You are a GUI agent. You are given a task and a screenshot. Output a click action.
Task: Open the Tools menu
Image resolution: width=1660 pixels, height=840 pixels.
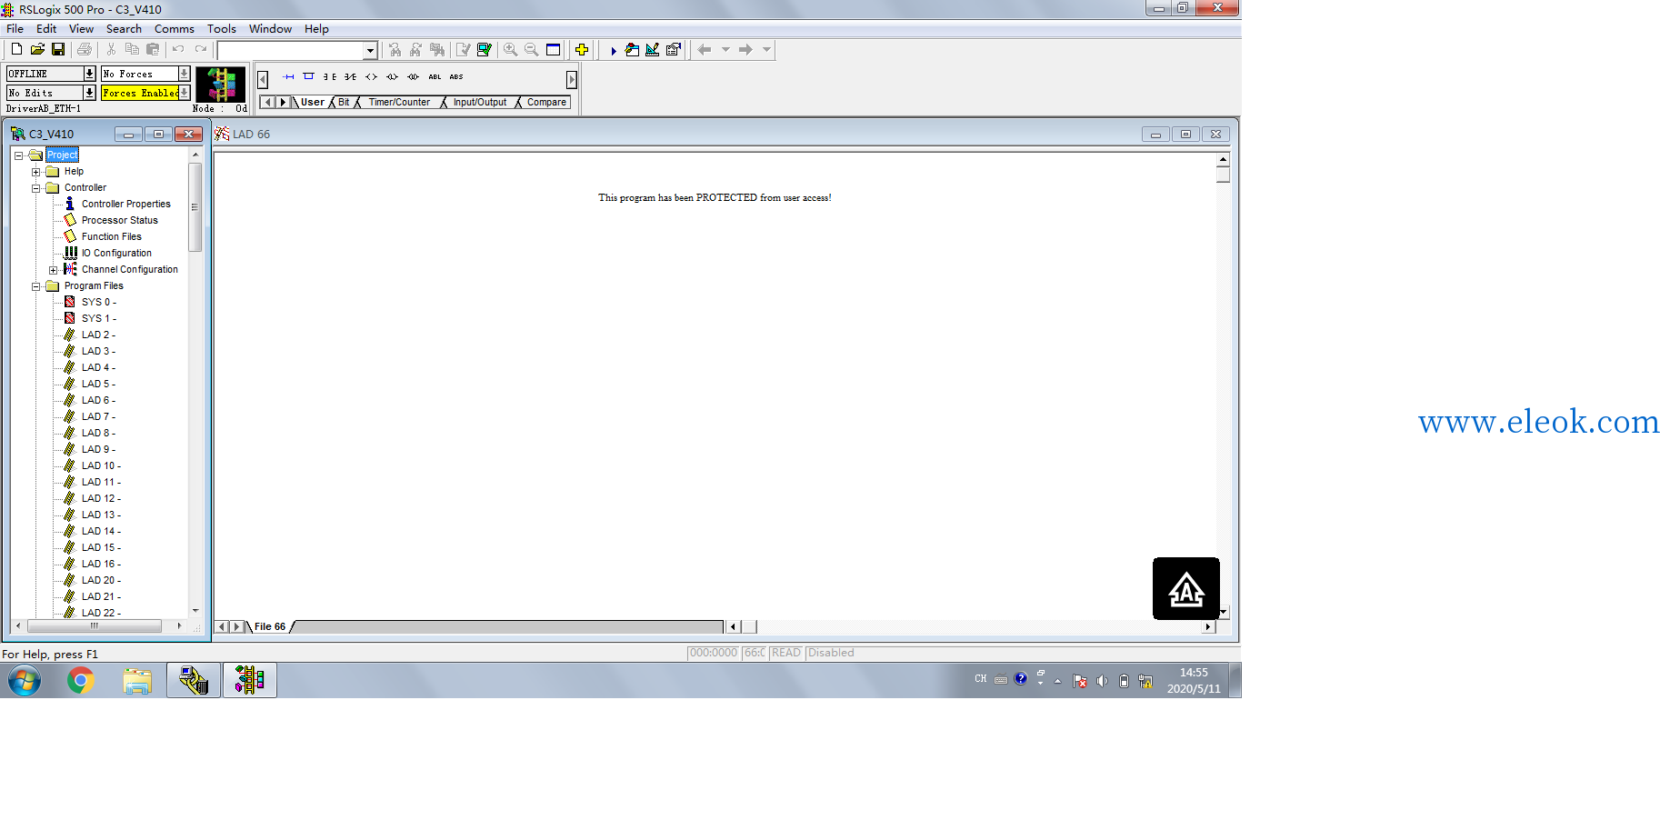pos(221,29)
